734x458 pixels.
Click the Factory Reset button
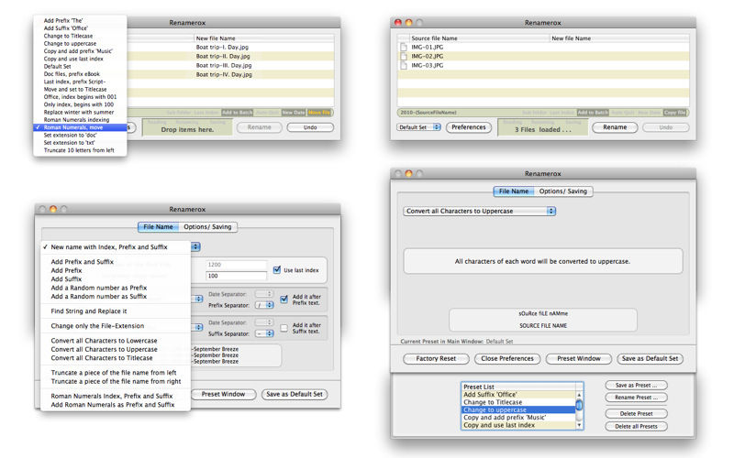coord(436,358)
